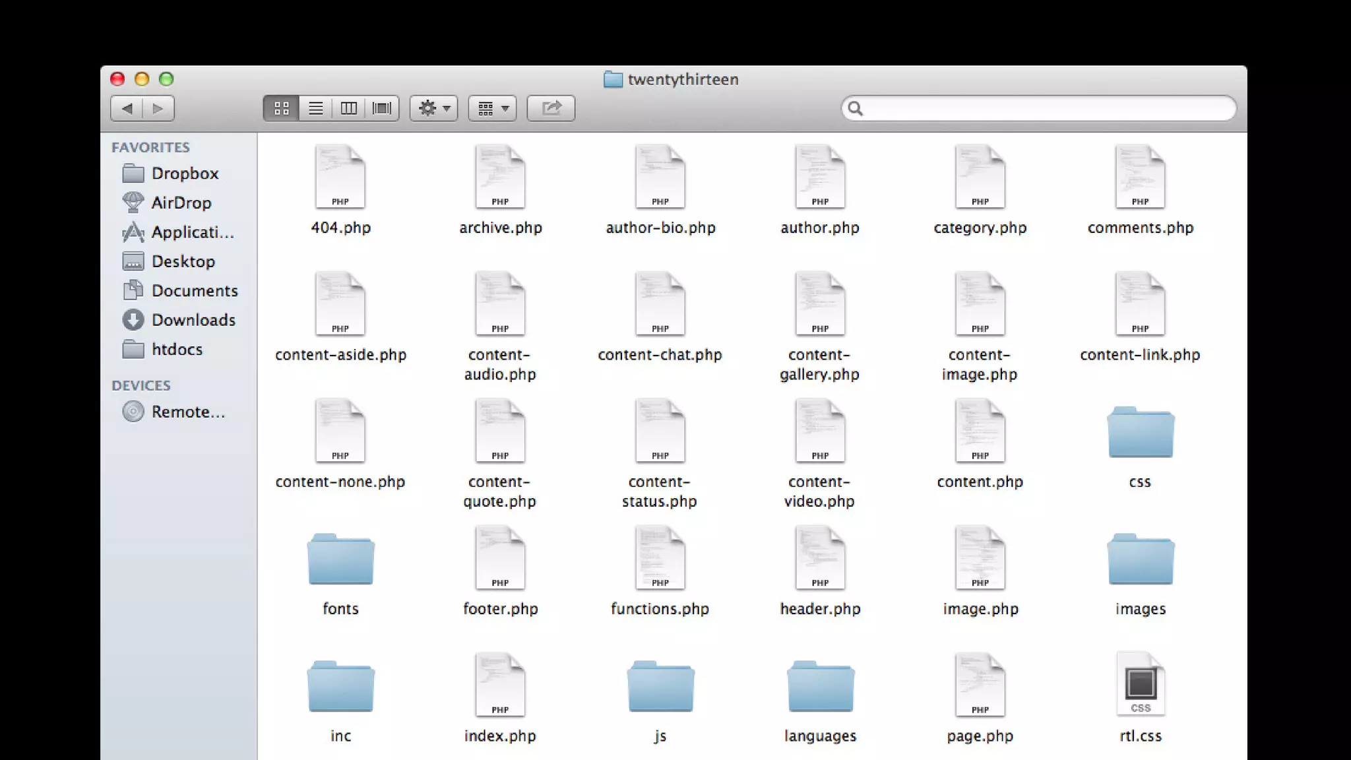Switch to column view mode
This screenshot has width=1351, height=760.
(x=349, y=108)
